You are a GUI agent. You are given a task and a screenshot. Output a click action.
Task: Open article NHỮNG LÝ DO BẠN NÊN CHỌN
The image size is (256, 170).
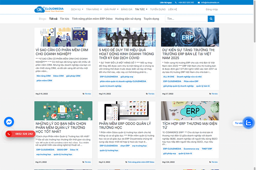(61, 127)
